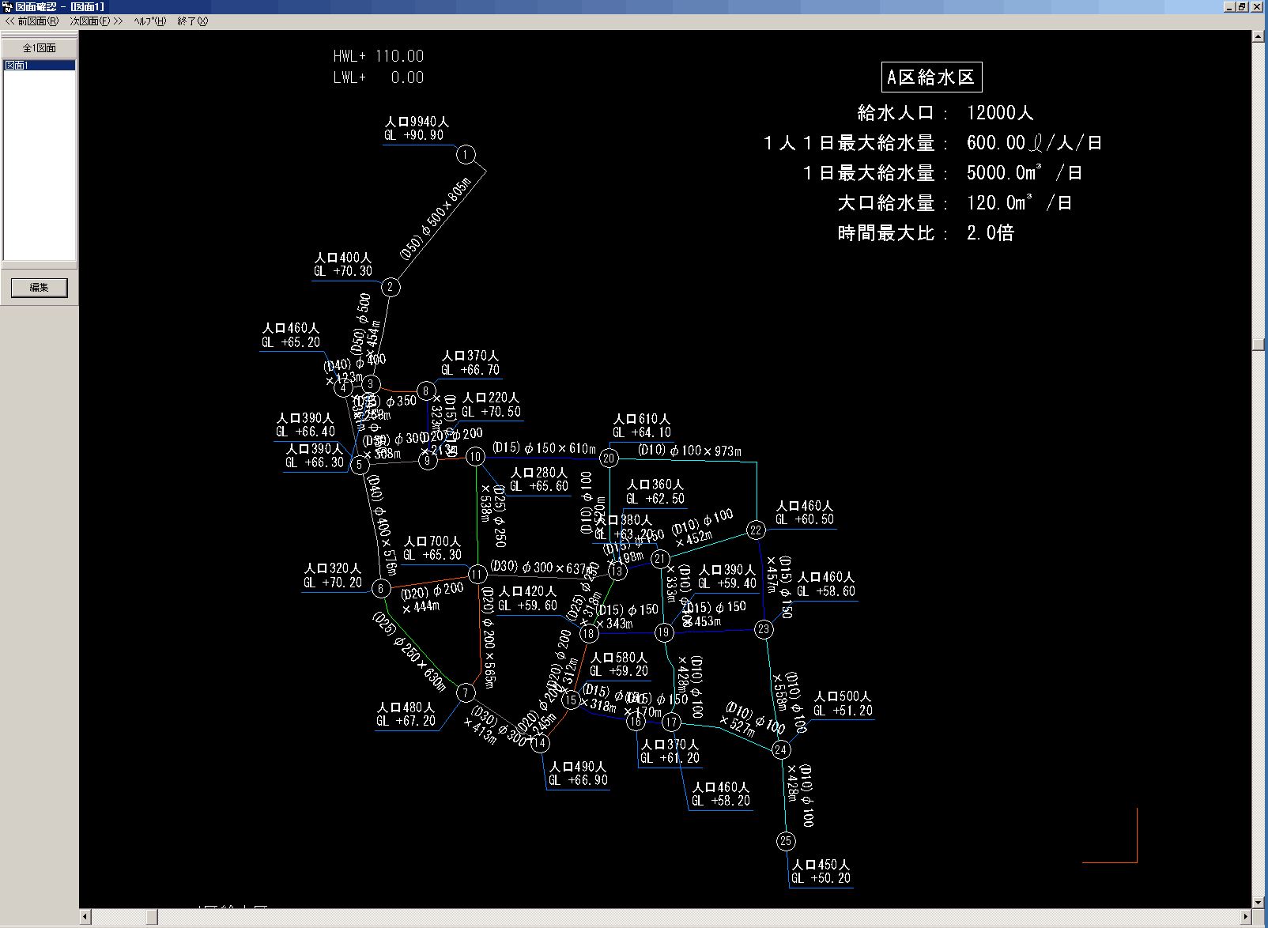This screenshot has height=928, width=1268.
Task: Click the (D10) φ100×973m pipe label
Action: [x=690, y=451]
